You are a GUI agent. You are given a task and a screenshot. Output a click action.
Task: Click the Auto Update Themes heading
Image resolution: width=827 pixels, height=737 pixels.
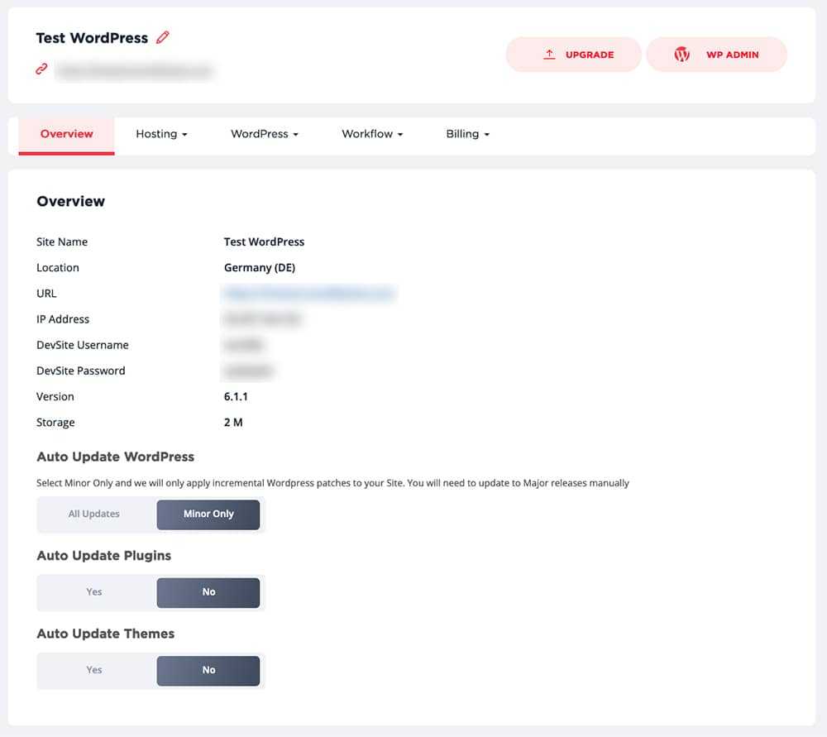106,634
